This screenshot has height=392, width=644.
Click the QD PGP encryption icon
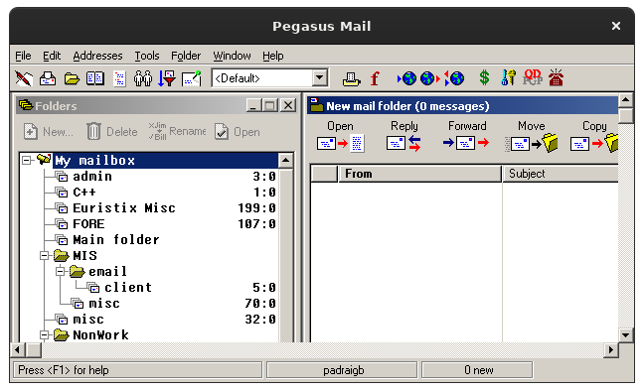(x=533, y=77)
